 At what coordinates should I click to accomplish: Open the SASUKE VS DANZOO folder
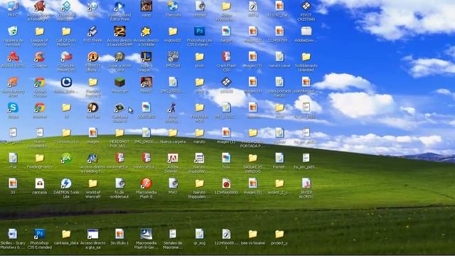253,158
